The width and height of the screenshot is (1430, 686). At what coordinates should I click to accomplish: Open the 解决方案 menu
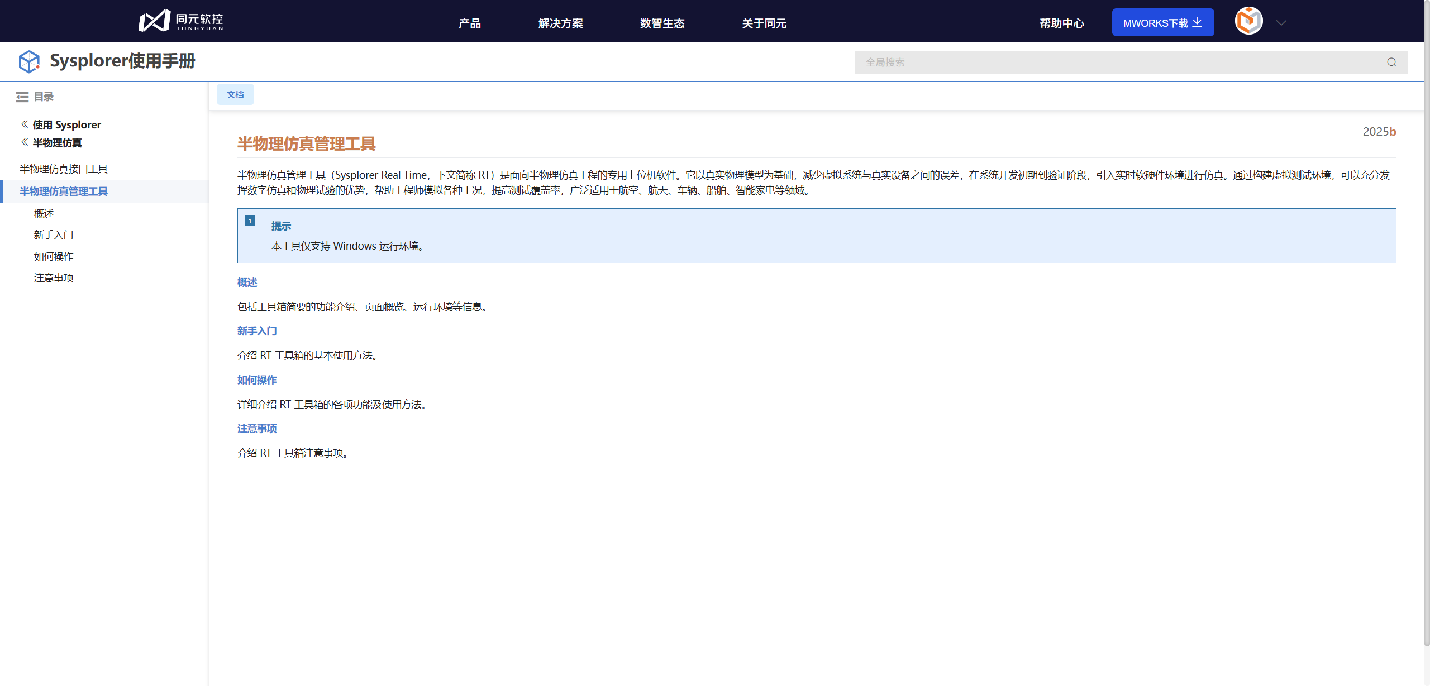561,23
